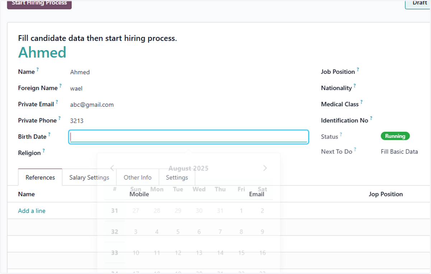Screen dimensions: 431x274
Task: Select week number 33 in calendar
Action: 115,253
